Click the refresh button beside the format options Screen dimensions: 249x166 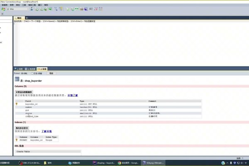(x=51, y=73)
